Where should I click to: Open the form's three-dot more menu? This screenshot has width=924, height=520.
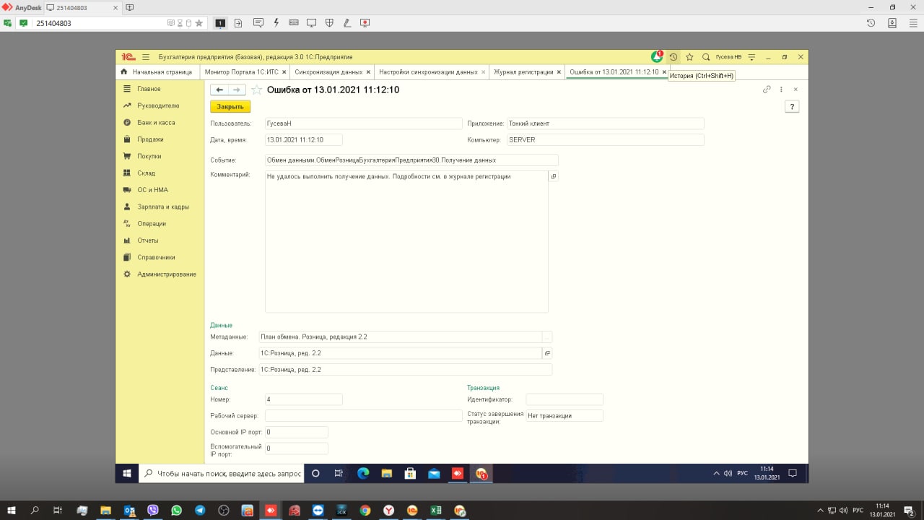tap(781, 90)
